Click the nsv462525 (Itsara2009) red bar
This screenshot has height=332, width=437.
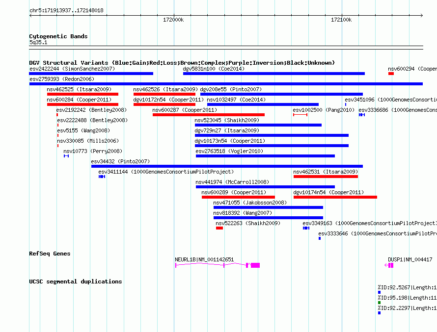(x=83, y=94)
